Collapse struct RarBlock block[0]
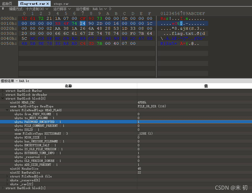Screen dimensions: 252x193 (3, 98)
